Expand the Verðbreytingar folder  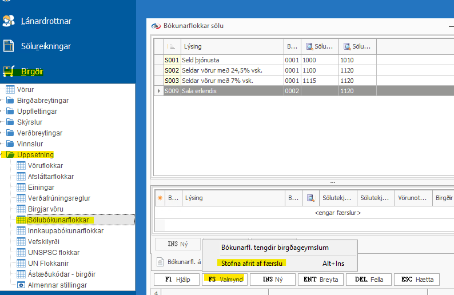(x=2, y=133)
